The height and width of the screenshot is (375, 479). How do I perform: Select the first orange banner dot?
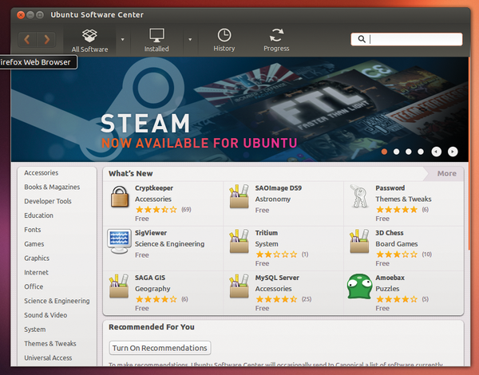(384, 152)
